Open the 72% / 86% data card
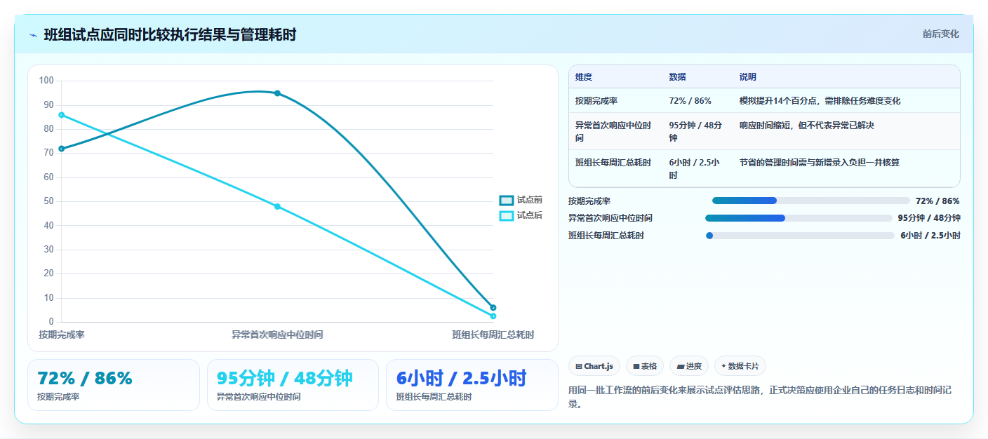The image size is (988, 439). coord(114,385)
